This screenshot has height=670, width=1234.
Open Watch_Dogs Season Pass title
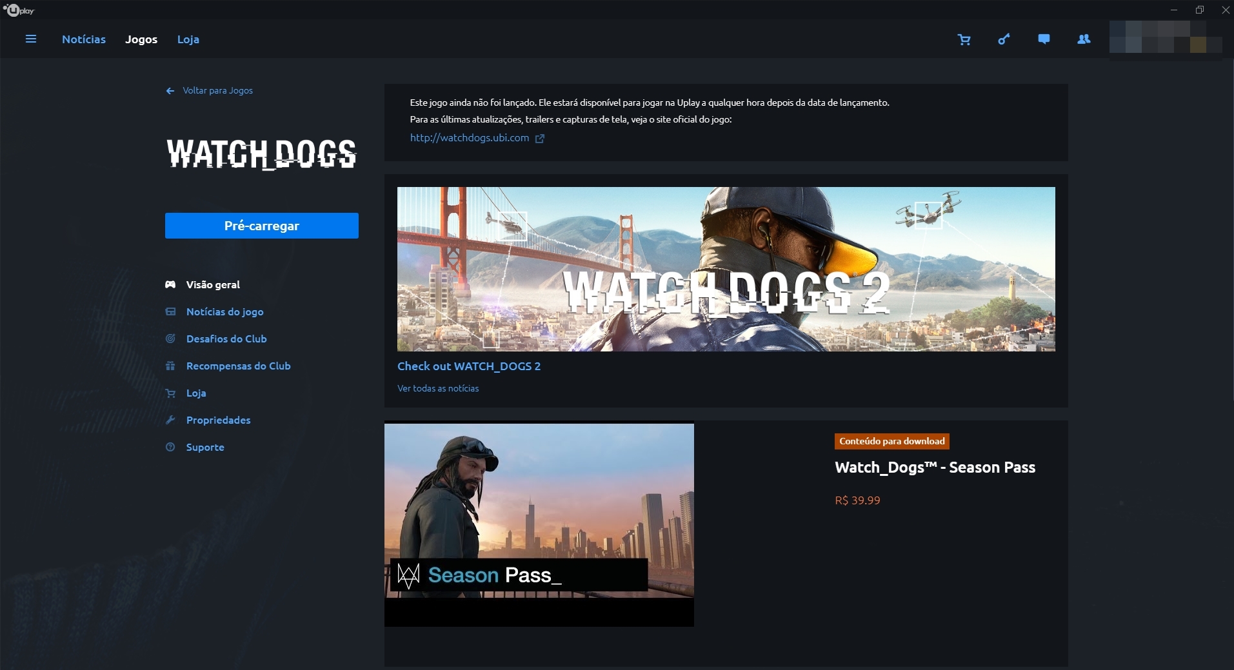[935, 468]
